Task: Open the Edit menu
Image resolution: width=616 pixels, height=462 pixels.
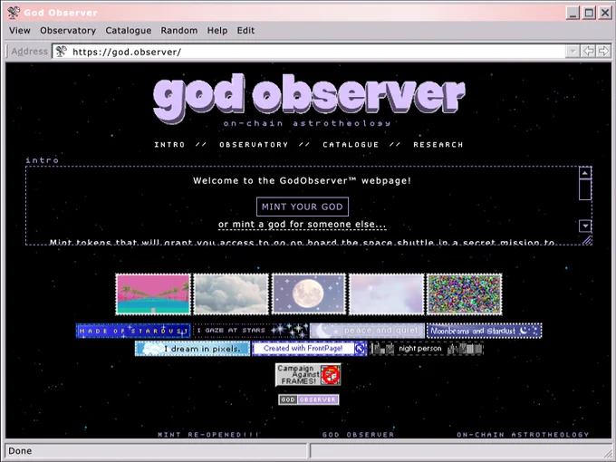Action: click(x=245, y=31)
